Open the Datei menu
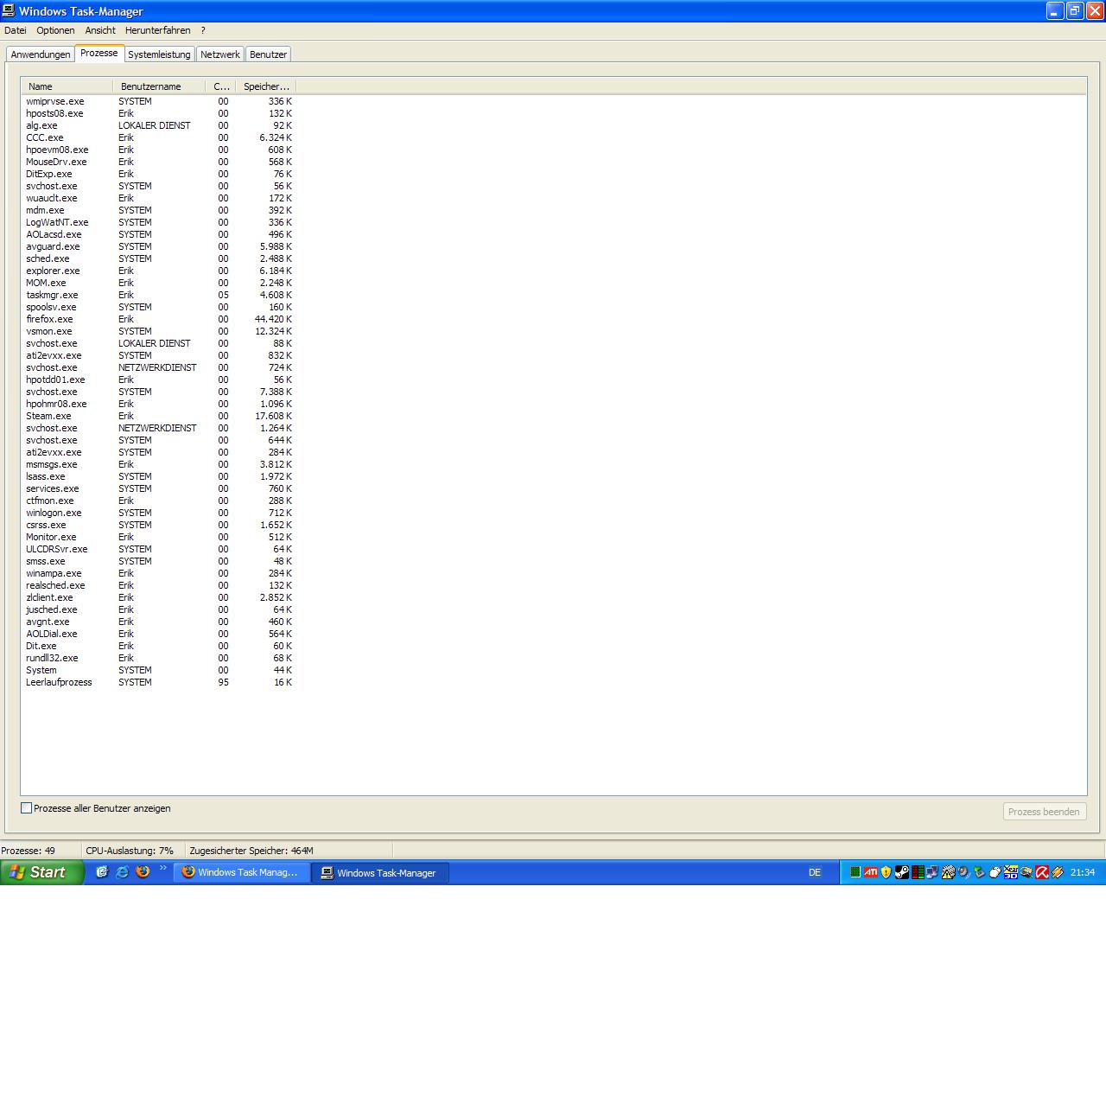The image size is (1106, 1097). click(16, 30)
